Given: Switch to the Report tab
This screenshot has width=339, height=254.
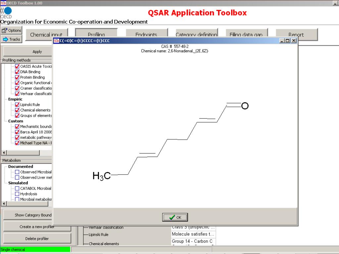Looking at the screenshot, I should 296,34.
